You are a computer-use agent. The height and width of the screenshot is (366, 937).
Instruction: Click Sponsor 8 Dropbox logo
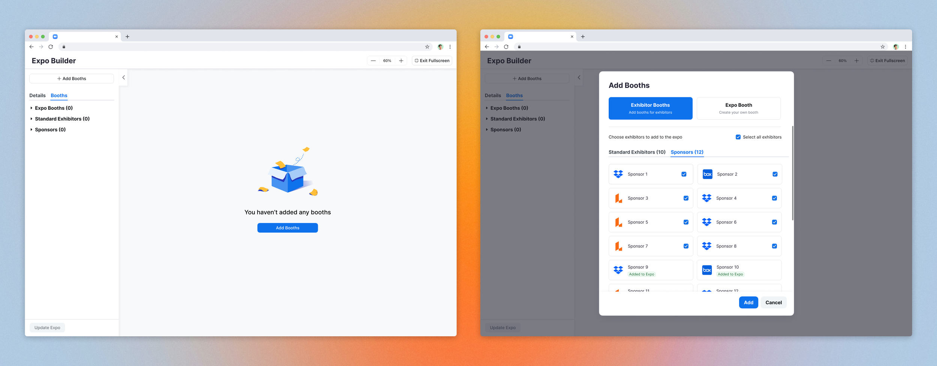pyautogui.click(x=706, y=246)
